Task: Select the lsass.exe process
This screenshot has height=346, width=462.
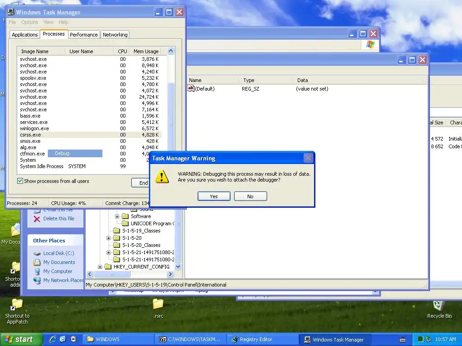Action: [89, 116]
